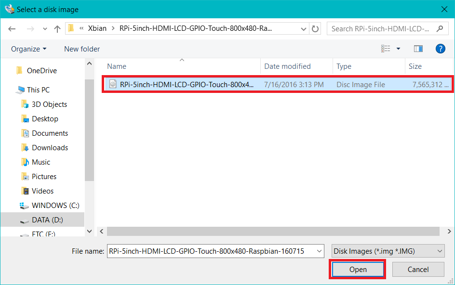Open OneDrive in the navigation pane
The width and height of the screenshot is (455, 285).
[x=42, y=71]
